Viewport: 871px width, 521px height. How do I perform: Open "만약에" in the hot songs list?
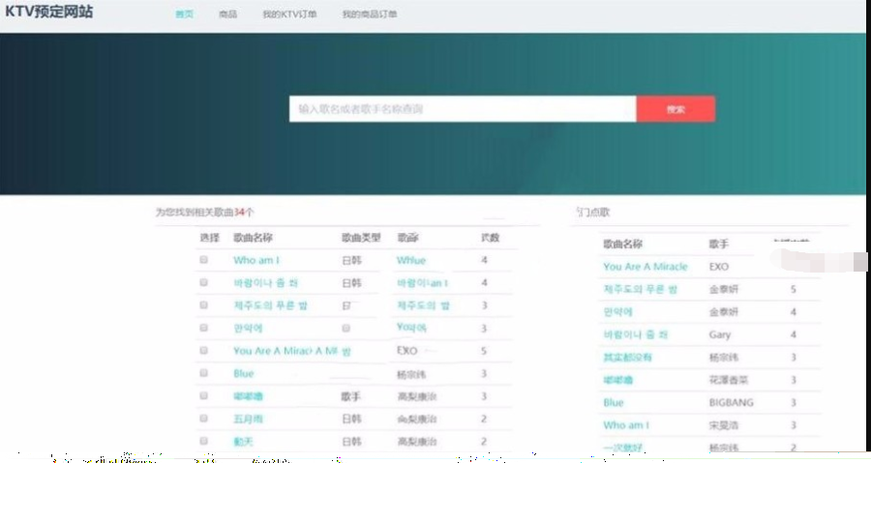click(617, 312)
